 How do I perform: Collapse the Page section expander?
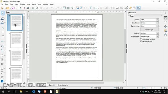pyautogui.click(x=129, y=16)
